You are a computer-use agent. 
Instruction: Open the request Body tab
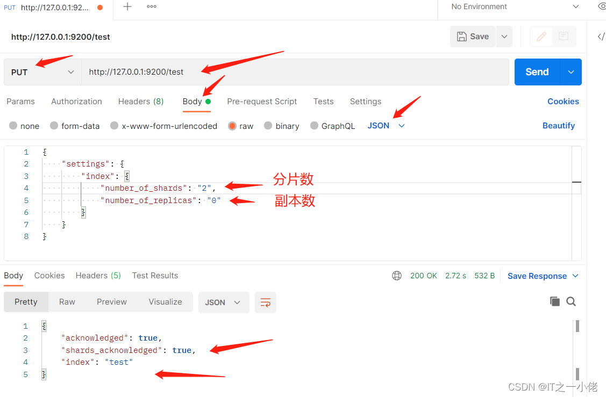(196, 102)
